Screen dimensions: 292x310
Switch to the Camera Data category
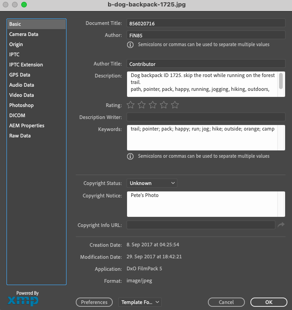pyautogui.click(x=36, y=34)
